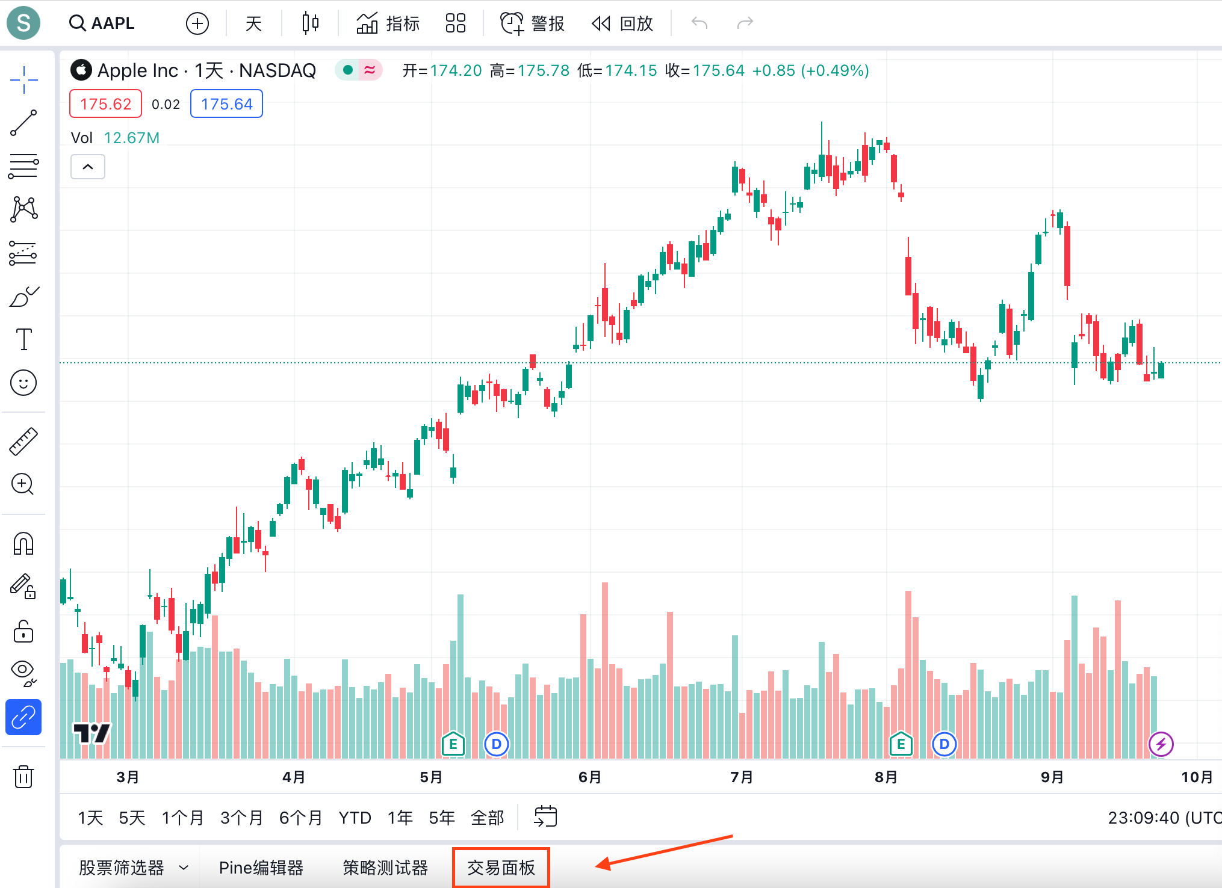Select the crosshair cursor tool
1222x888 pixels.
[23, 79]
